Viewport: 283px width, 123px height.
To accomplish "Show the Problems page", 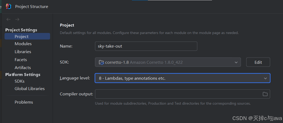I will (24, 102).
